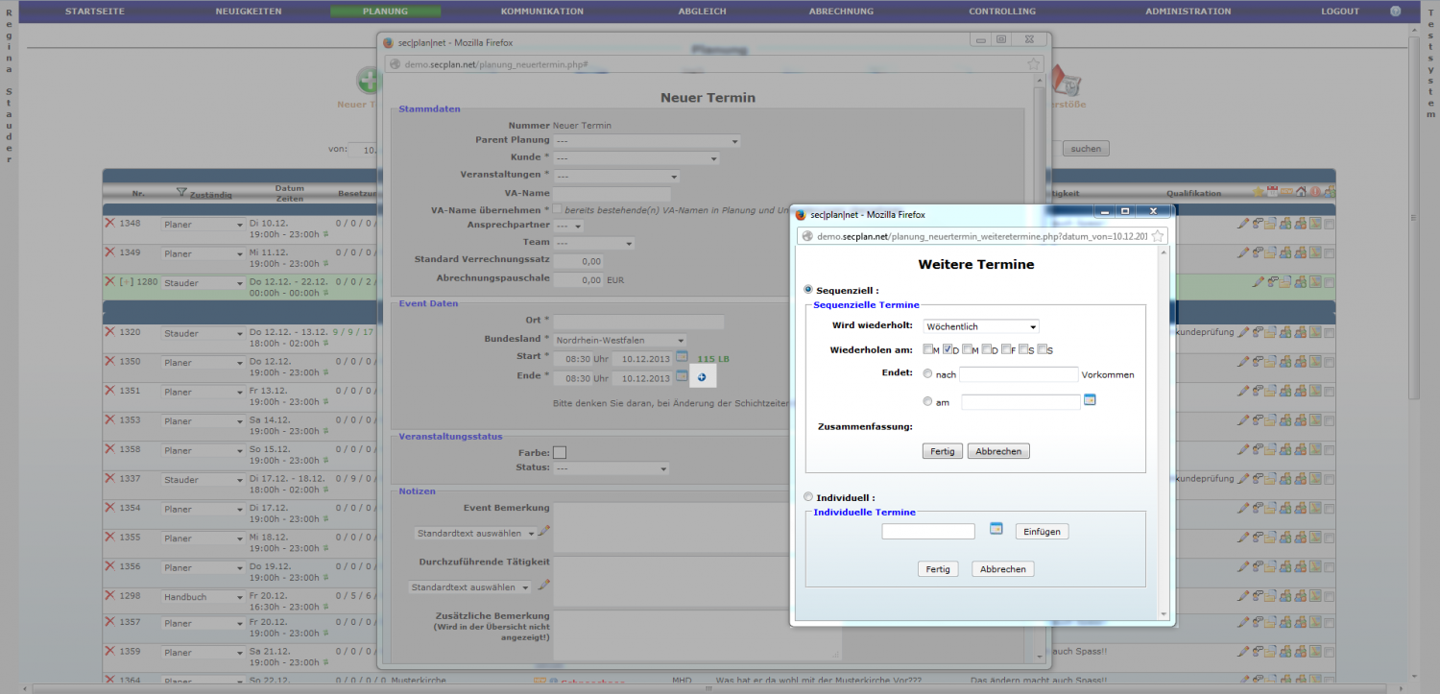Open Status dropdown in Veranstaltungsstatus
The width and height of the screenshot is (1440, 694).
[611, 468]
